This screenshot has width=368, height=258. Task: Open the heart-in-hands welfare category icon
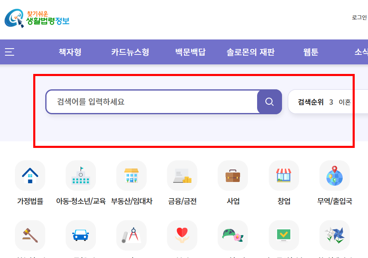click(182, 235)
